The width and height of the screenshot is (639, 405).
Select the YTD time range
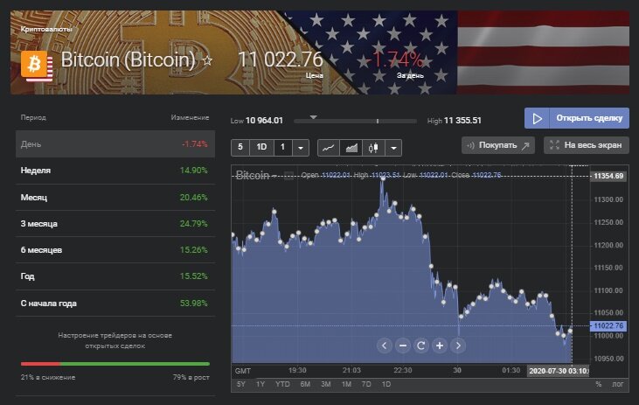click(282, 384)
